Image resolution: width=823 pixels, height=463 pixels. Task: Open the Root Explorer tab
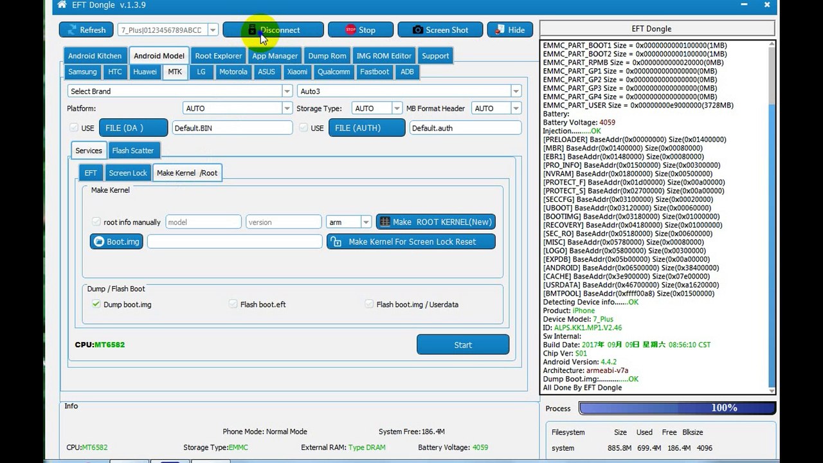[x=219, y=56]
